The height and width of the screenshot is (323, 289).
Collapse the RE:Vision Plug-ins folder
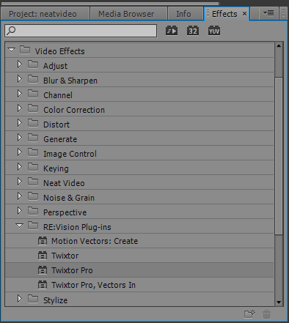[20, 226]
